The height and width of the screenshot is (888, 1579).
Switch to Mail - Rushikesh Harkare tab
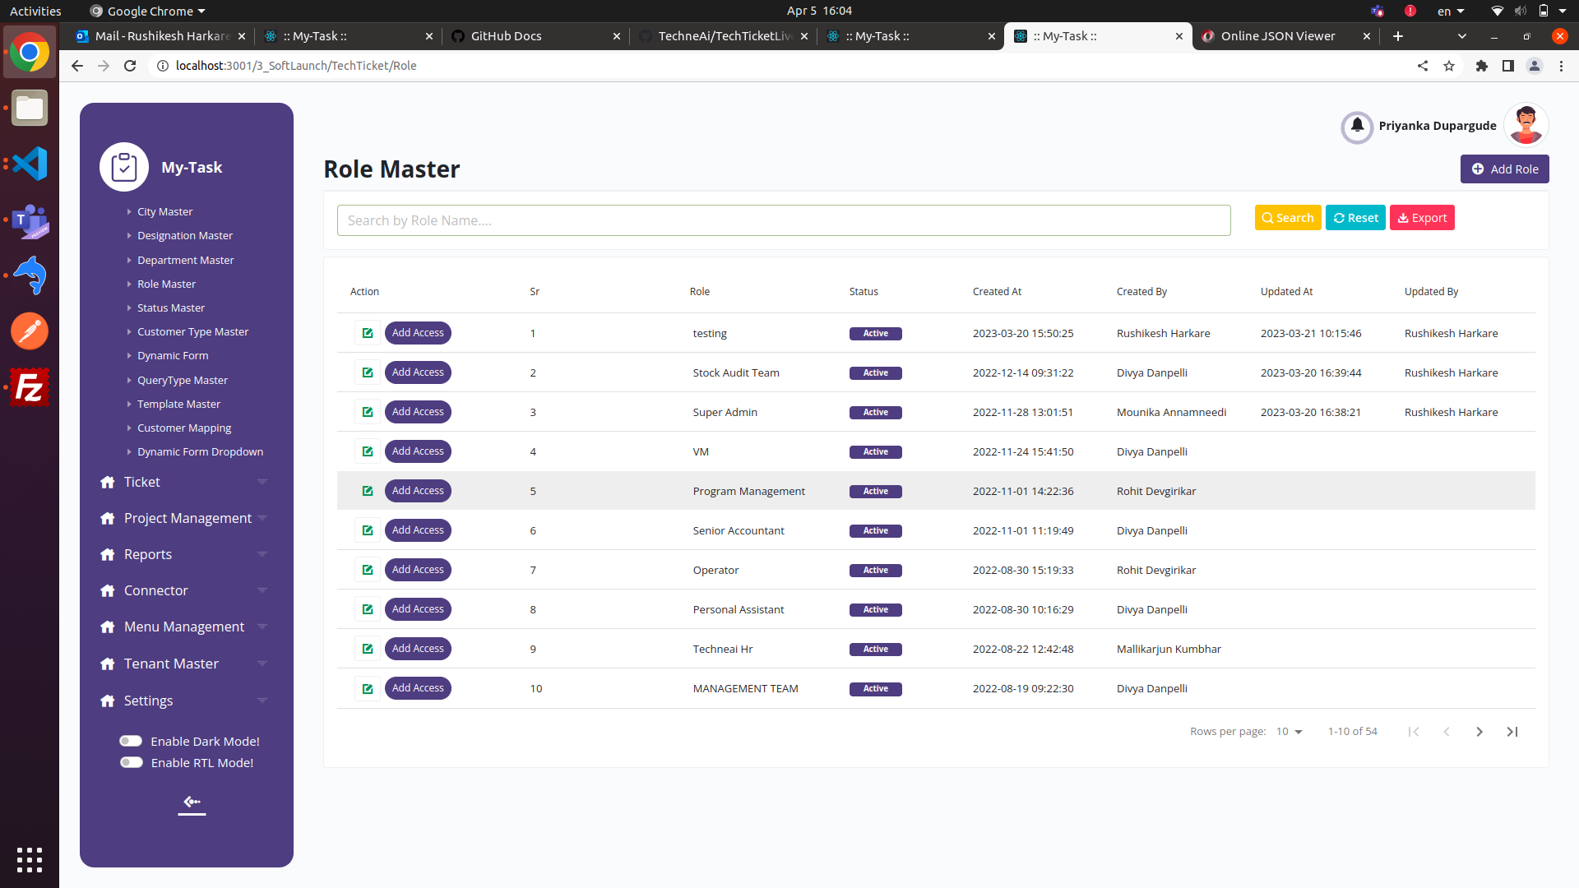coord(160,36)
